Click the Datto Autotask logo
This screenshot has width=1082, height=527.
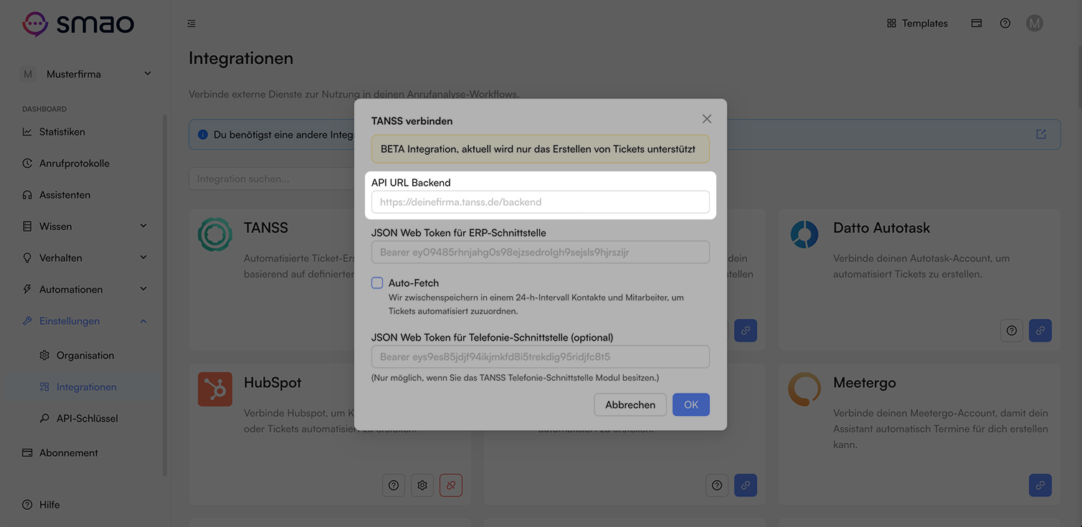[805, 235]
